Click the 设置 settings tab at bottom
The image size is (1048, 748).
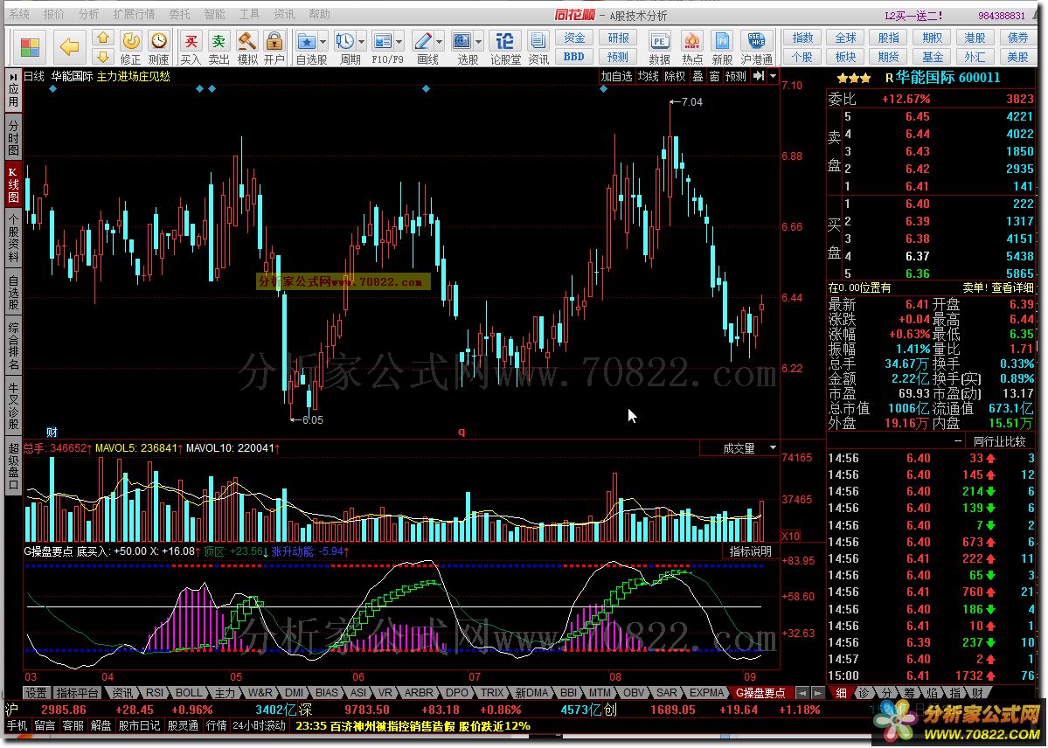click(x=36, y=693)
